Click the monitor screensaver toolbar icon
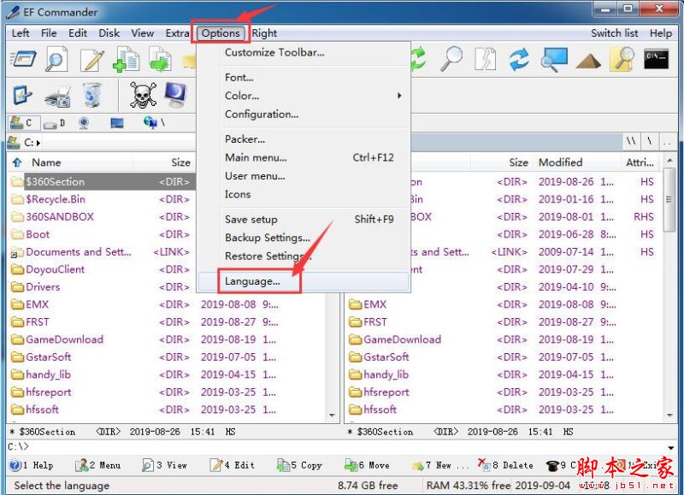 coord(174,94)
